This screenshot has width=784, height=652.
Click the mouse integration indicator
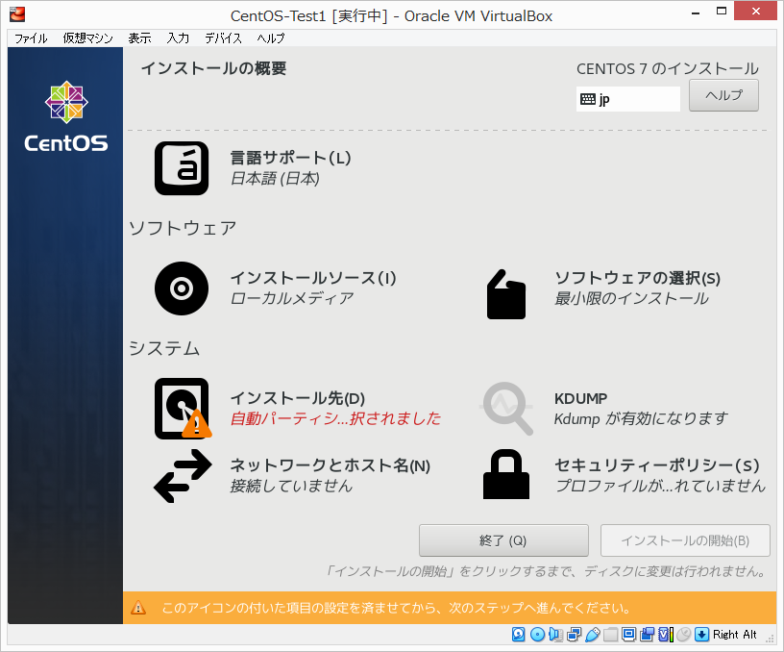tap(682, 635)
